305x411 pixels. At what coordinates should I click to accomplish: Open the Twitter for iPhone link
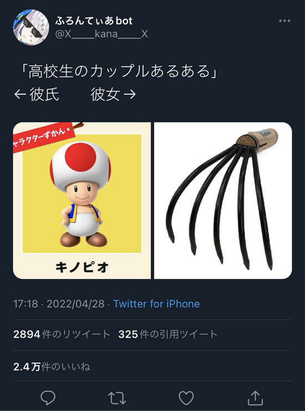156,304
